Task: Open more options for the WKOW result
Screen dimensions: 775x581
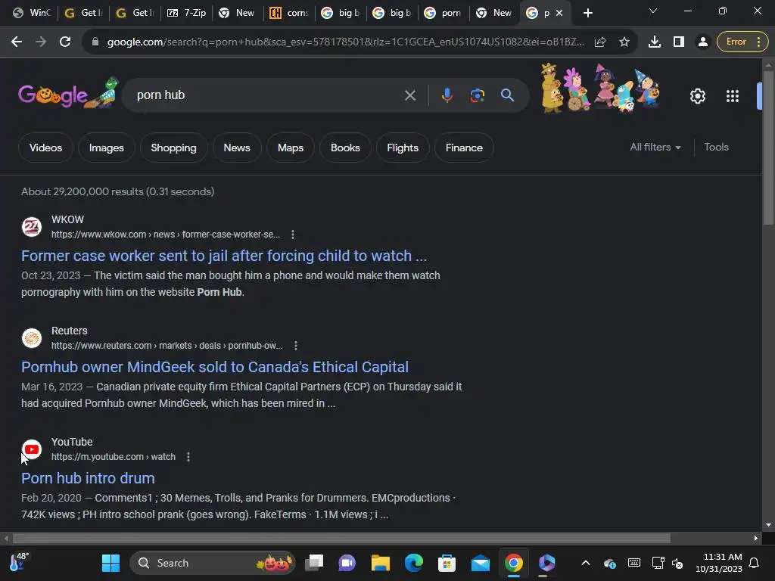Action: tap(293, 235)
